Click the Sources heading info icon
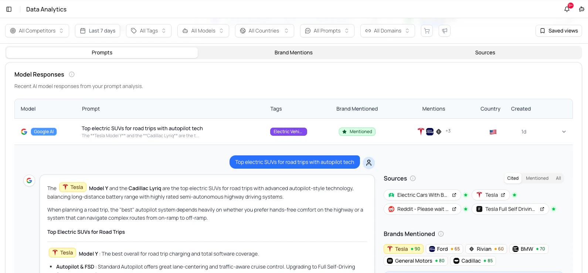The image size is (588, 273). pyautogui.click(x=413, y=178)
